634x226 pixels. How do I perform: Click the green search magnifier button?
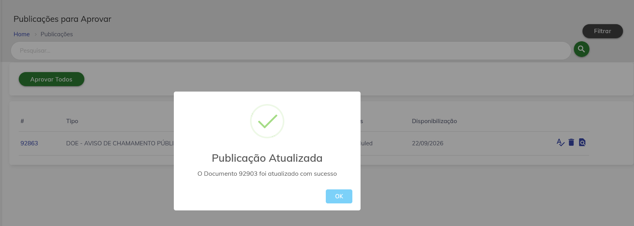click(x=581, y=49)
